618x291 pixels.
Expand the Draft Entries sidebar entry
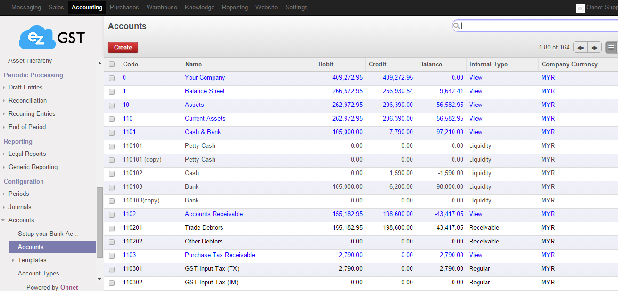tap(25, 87)
